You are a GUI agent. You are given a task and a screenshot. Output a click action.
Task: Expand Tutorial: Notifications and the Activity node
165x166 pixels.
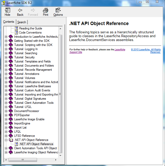[6, 82]
